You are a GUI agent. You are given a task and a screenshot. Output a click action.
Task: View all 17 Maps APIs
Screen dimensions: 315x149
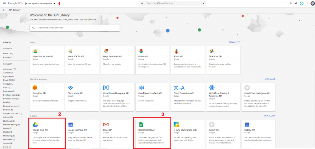click(x=234, y=42)
